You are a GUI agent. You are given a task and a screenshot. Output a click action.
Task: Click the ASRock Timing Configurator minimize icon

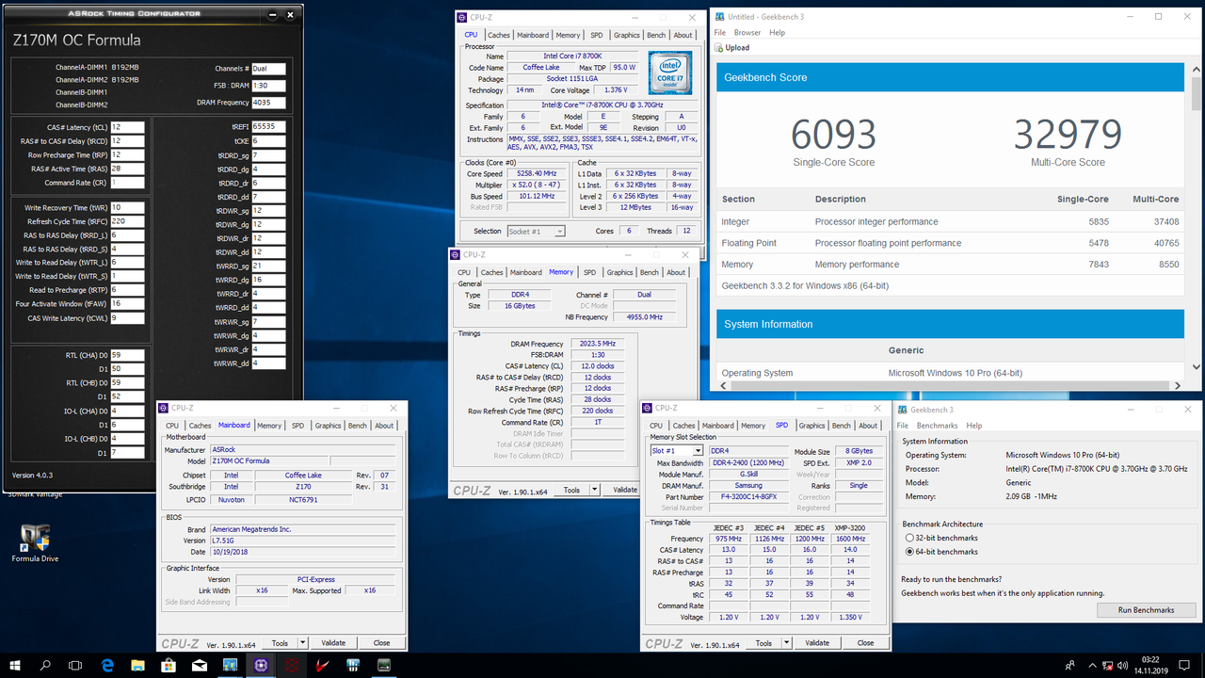click(273, 14)
